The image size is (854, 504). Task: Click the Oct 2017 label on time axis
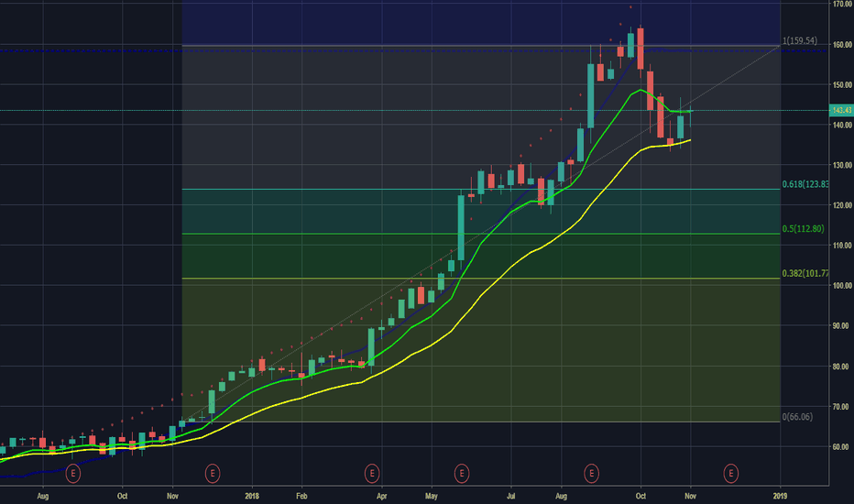click(x=123, y=497)
